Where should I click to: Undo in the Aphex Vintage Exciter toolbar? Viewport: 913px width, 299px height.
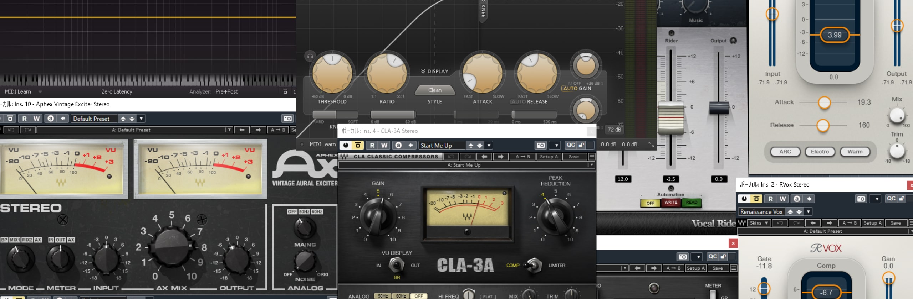click(11, 130)
